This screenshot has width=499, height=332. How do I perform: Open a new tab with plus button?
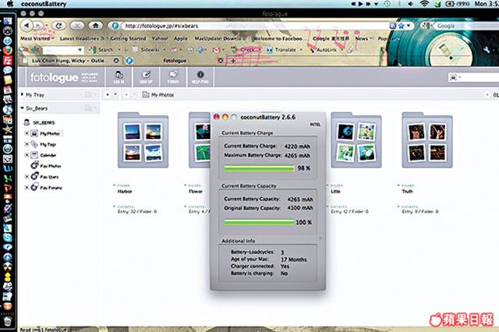[x=233, y=61]
